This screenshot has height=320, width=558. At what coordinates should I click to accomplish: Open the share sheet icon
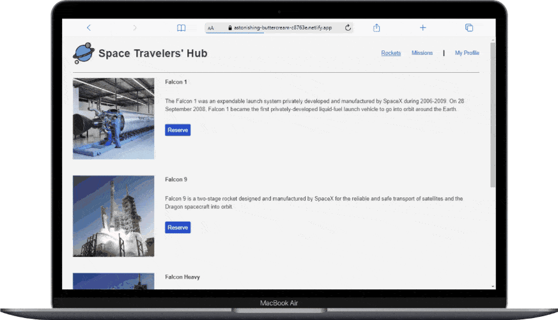(376, 27)
